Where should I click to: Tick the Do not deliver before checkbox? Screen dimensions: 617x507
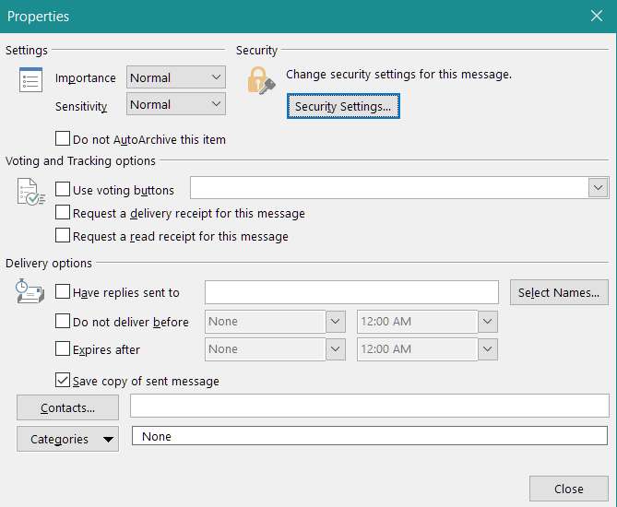click(63, 322)
